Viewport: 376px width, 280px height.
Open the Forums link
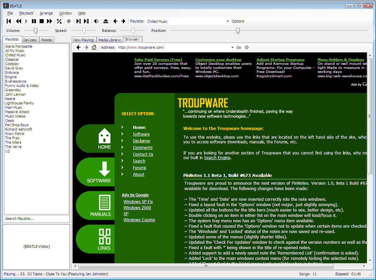(140, 168)
